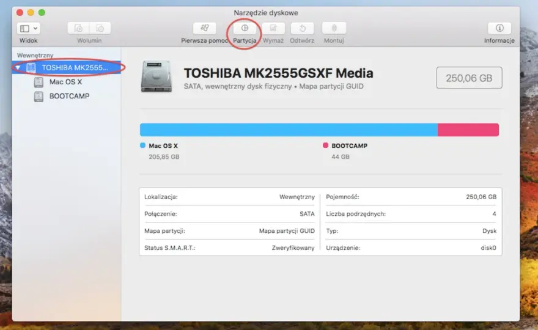Viewport: 538px width, 330px height.
Task: Open the Informacje info panel
Action: (x=499, y=28)
